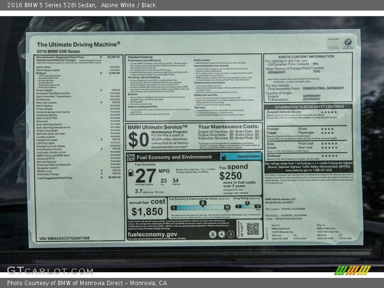Click the Frontal Crash Passenger stars

(x=327, y=133)
